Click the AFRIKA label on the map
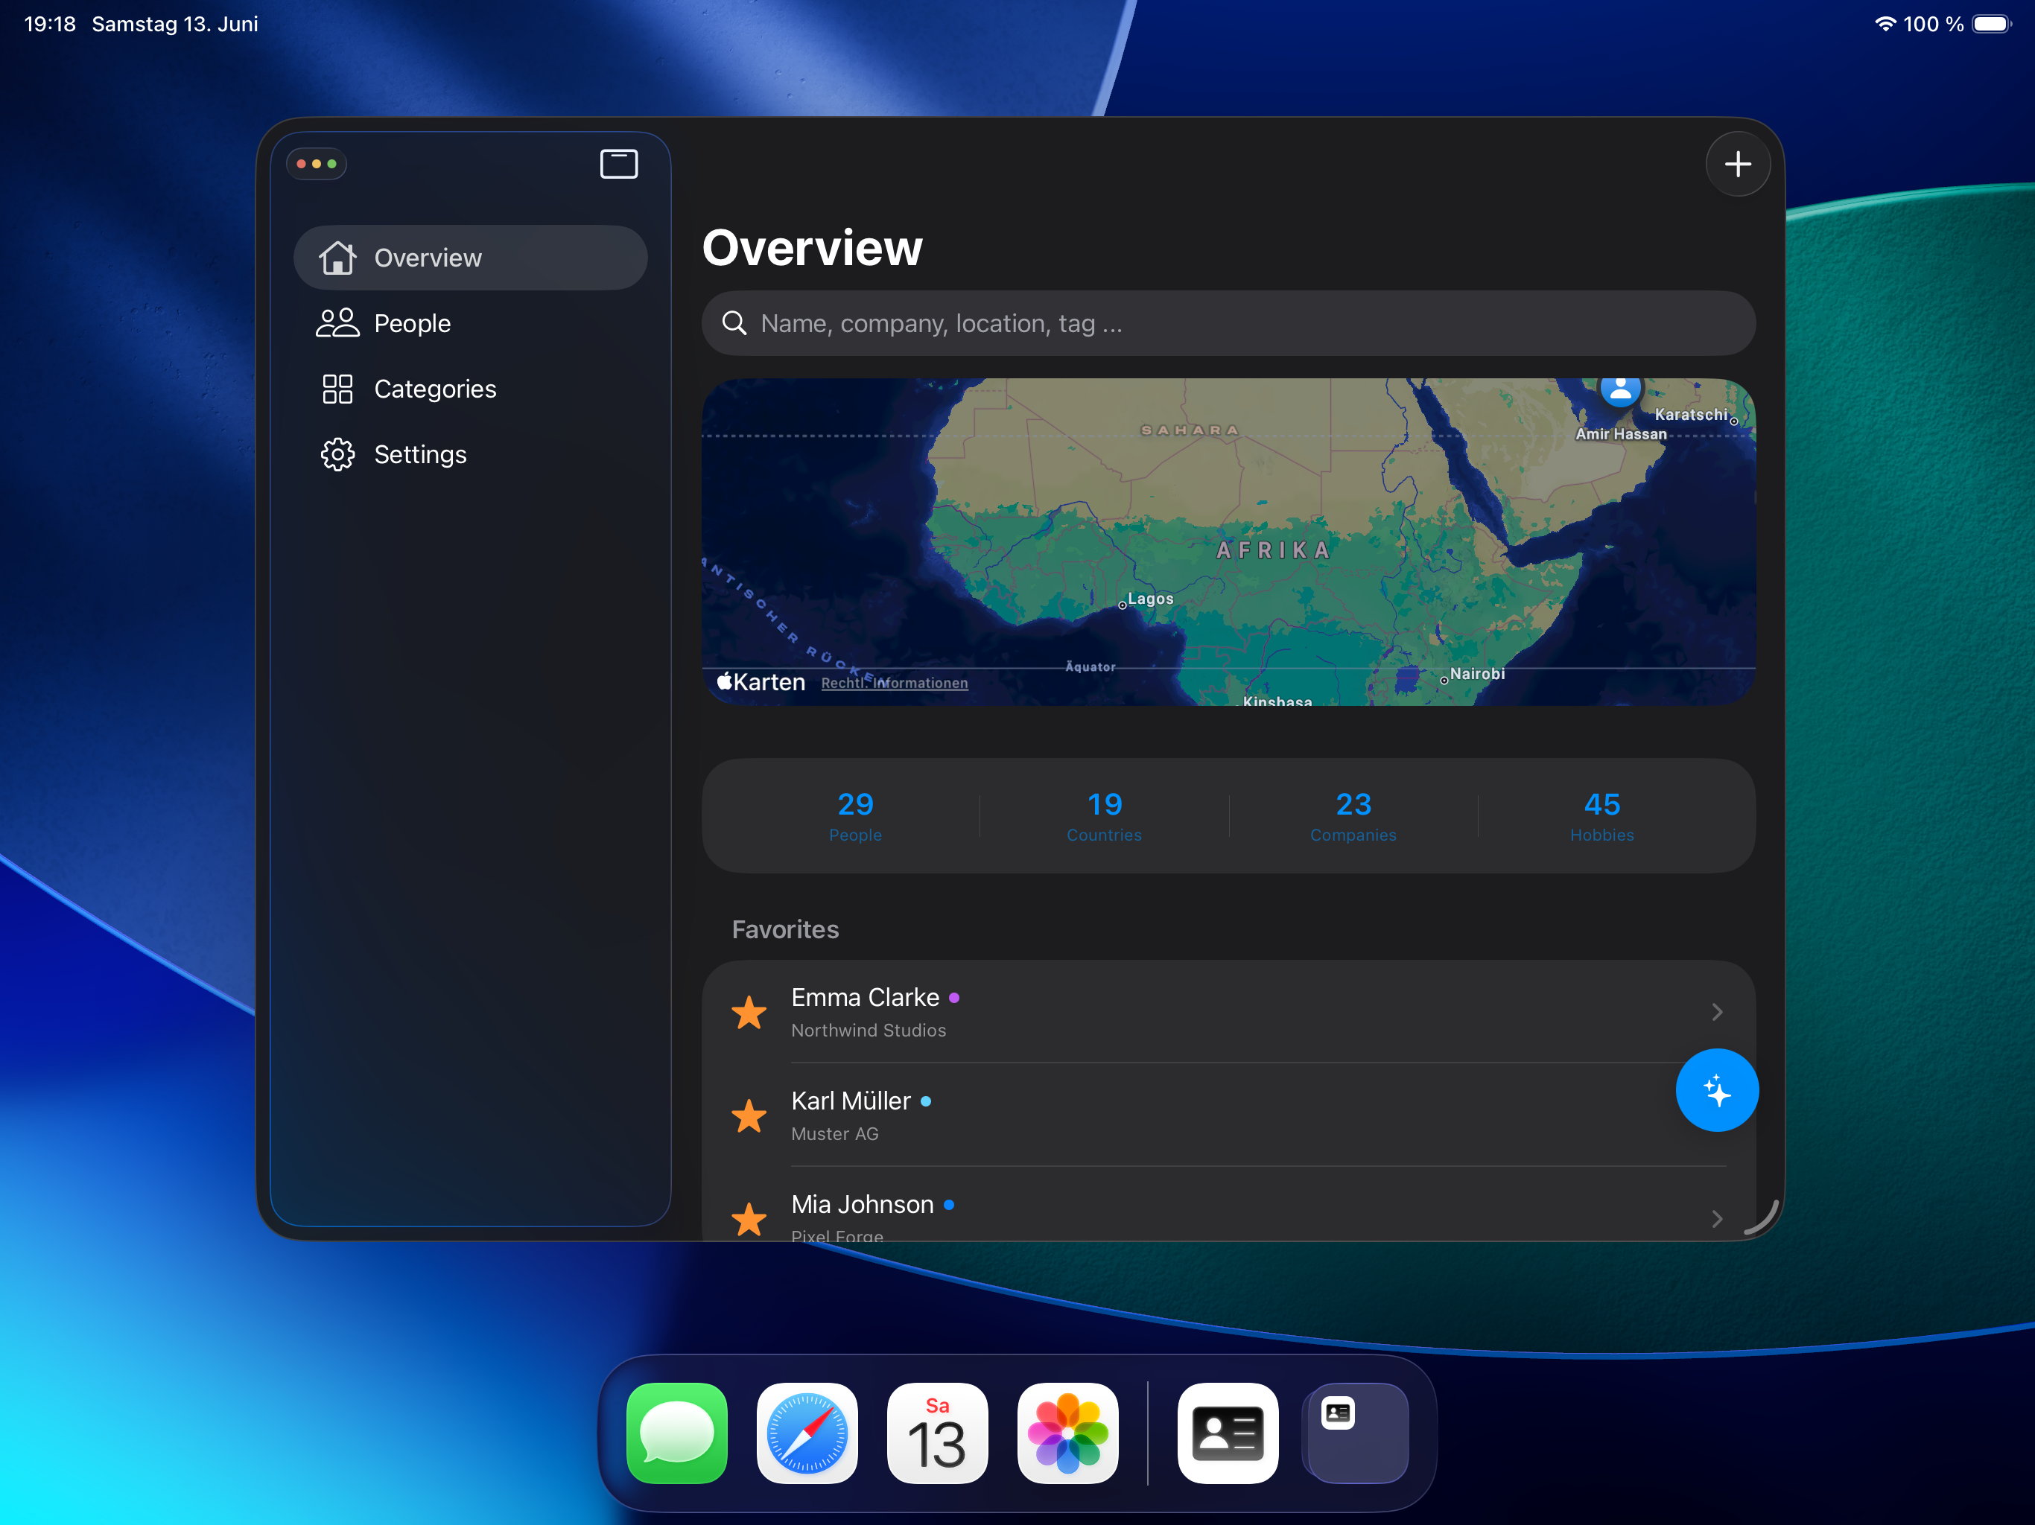 point(1273,550)
